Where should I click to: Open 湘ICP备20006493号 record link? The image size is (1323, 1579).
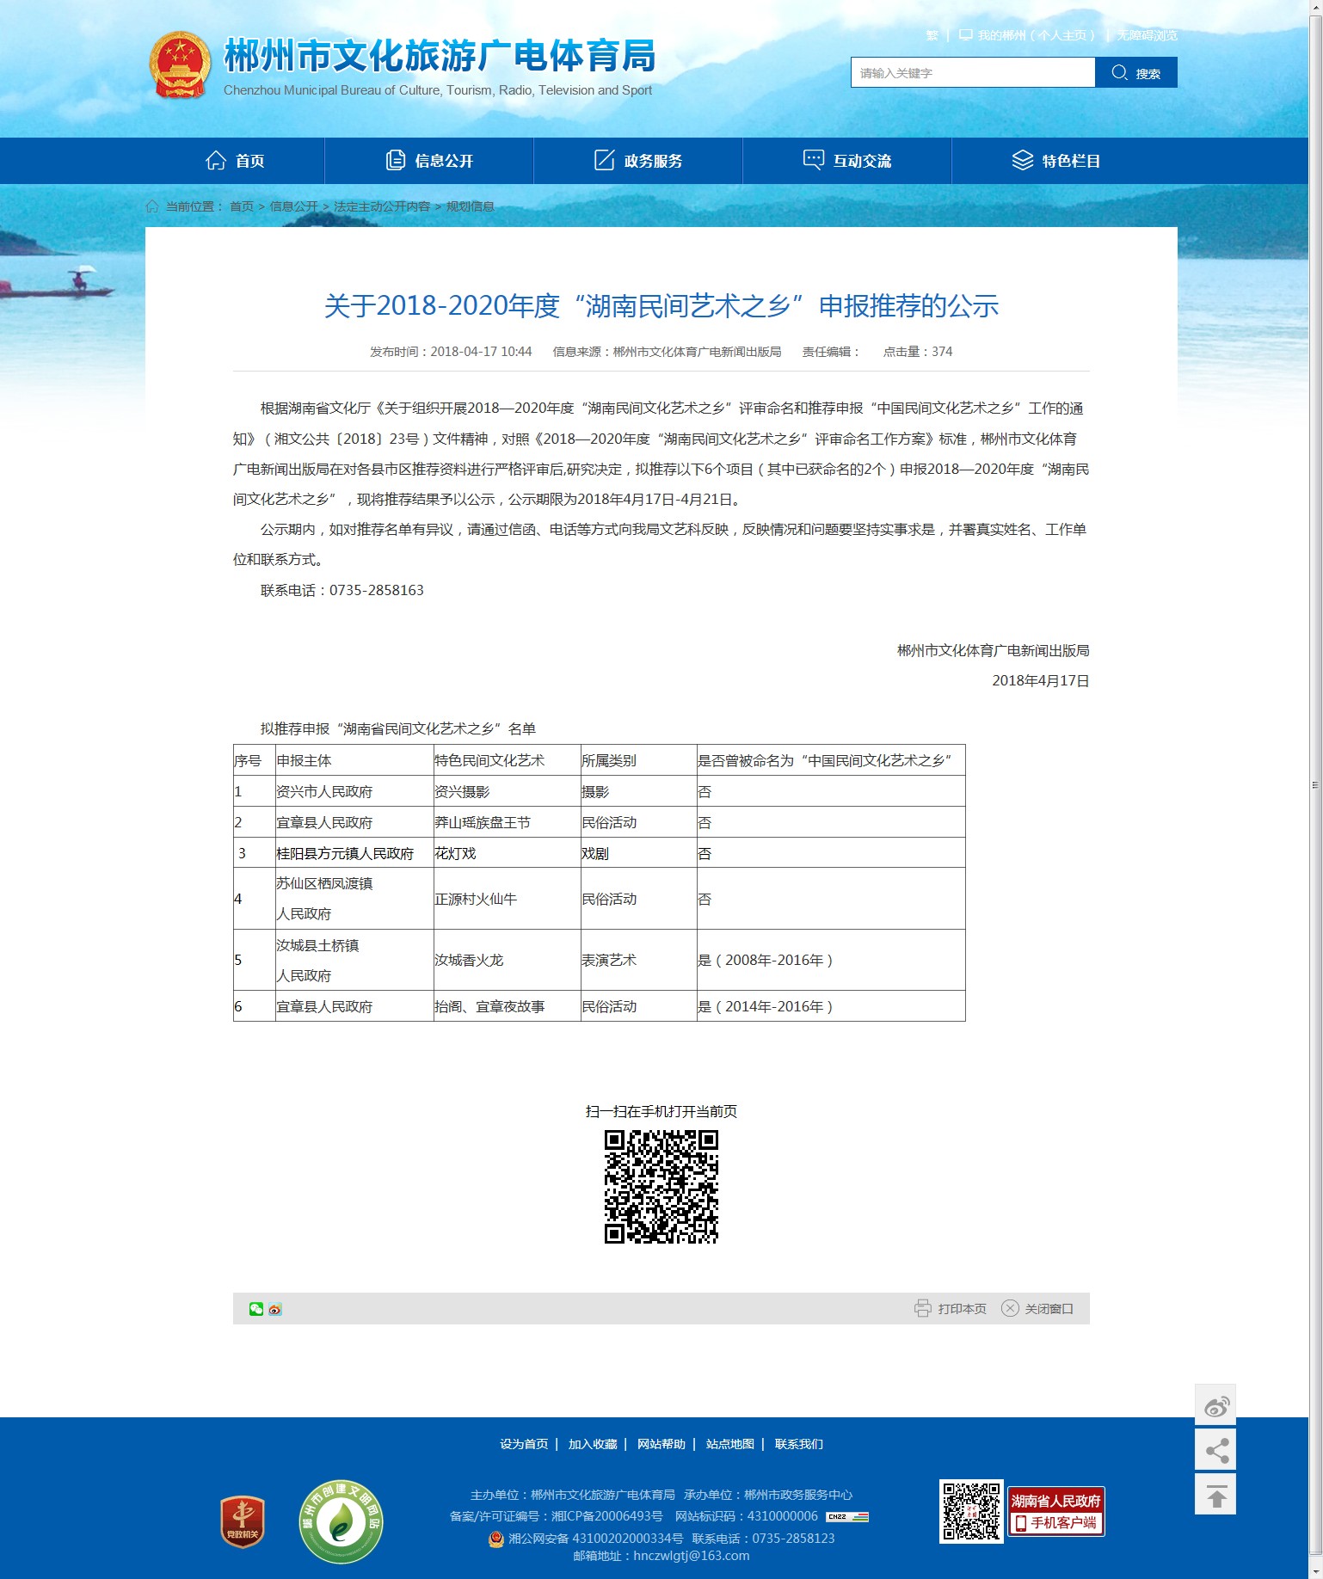(x=607, y=1516)
